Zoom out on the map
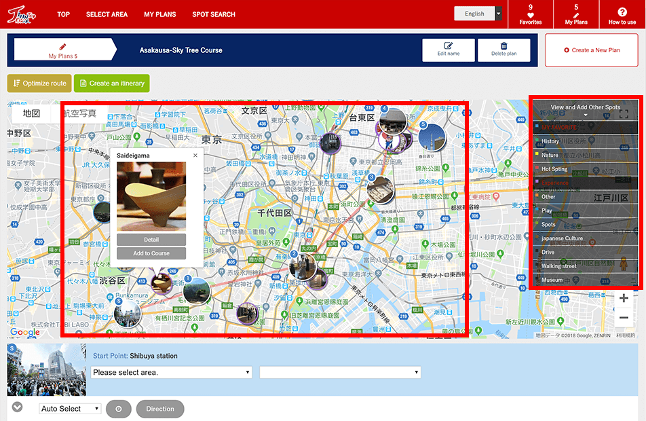This screenshot has width=646, height=421. tap(624, 318)
